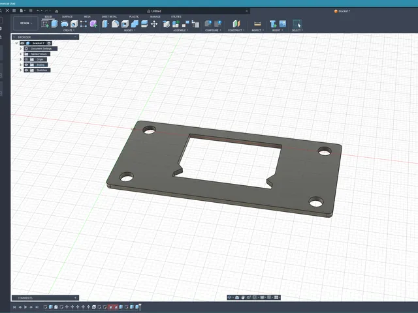Toggle visibility of Origin folder
Screen dimensions: 418x313
click(26, 59)
